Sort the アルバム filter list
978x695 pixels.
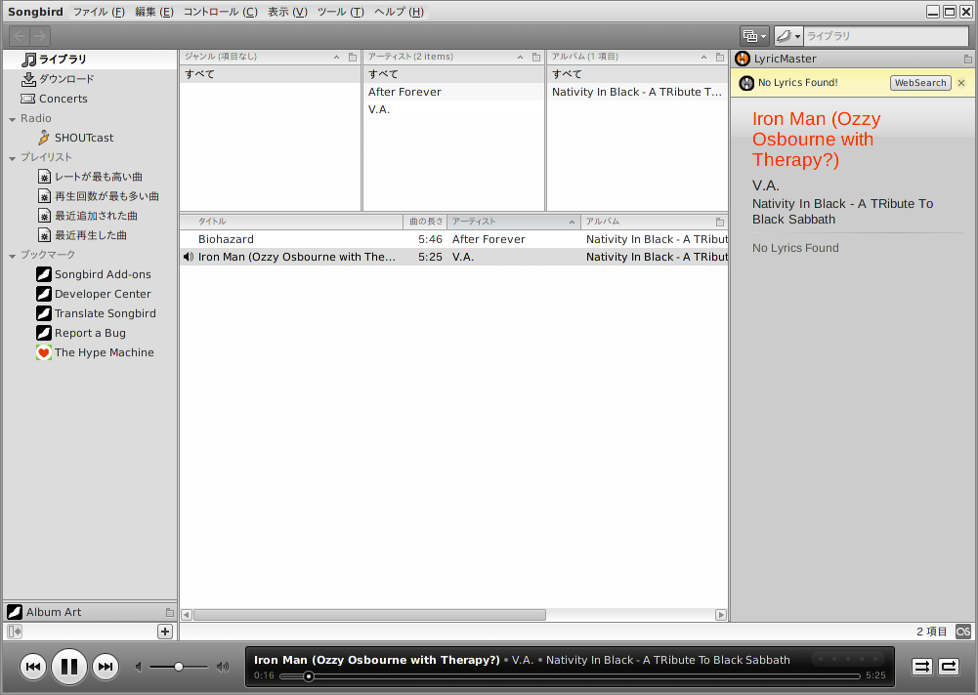(703, 57)
